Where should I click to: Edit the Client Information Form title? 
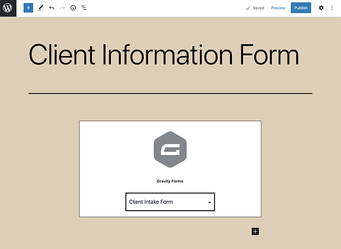point(164,54)
